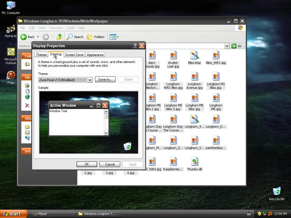Screen dimensions: 291x218
Task: Click the Go button beside address bar
Action: coord(236,46)
